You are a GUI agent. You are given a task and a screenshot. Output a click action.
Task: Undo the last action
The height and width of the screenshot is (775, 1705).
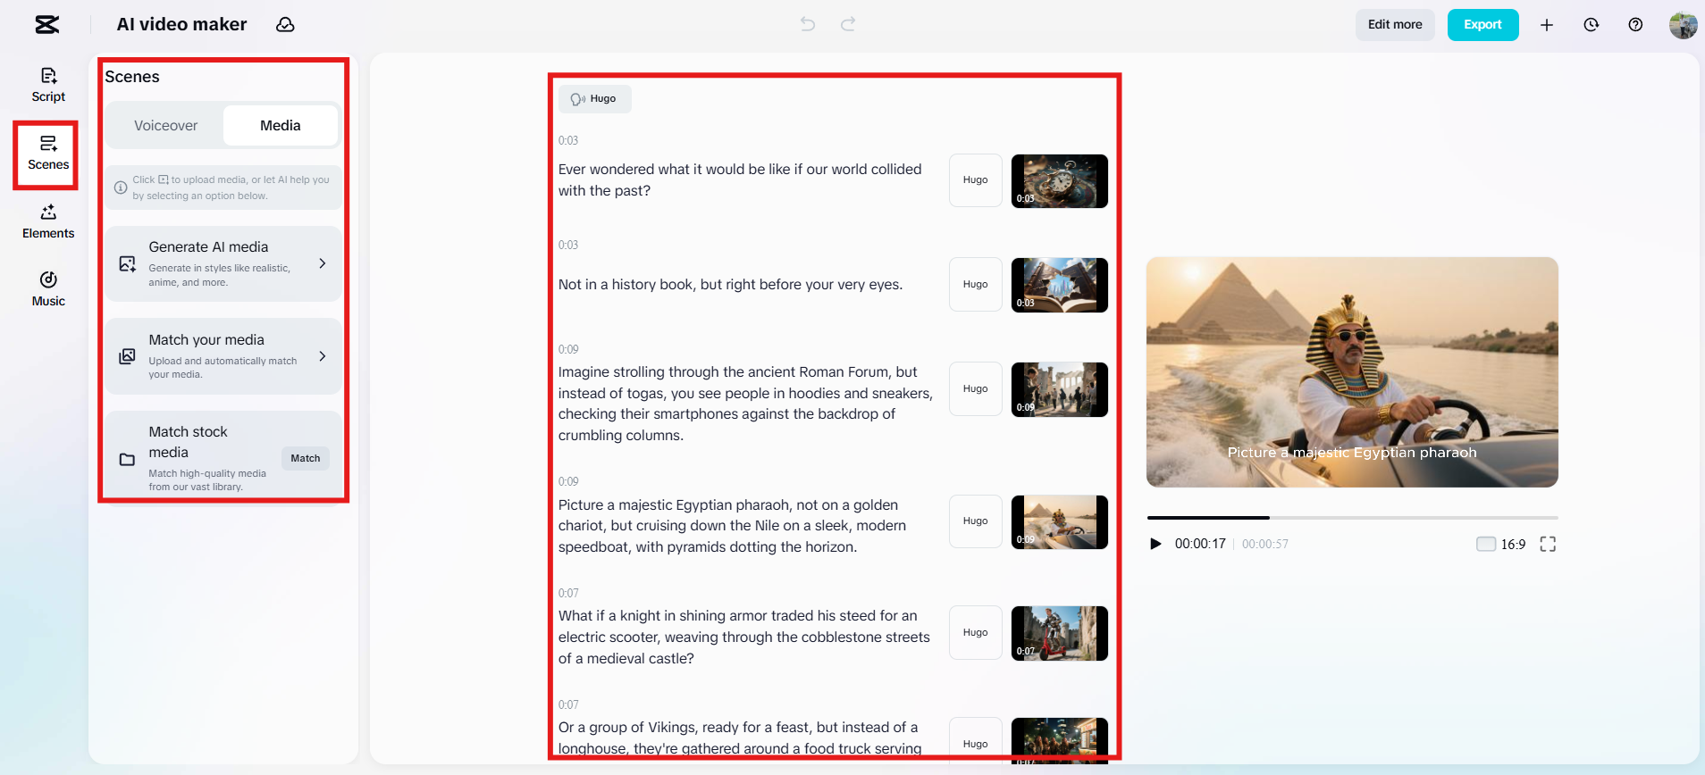coord(808,24)
